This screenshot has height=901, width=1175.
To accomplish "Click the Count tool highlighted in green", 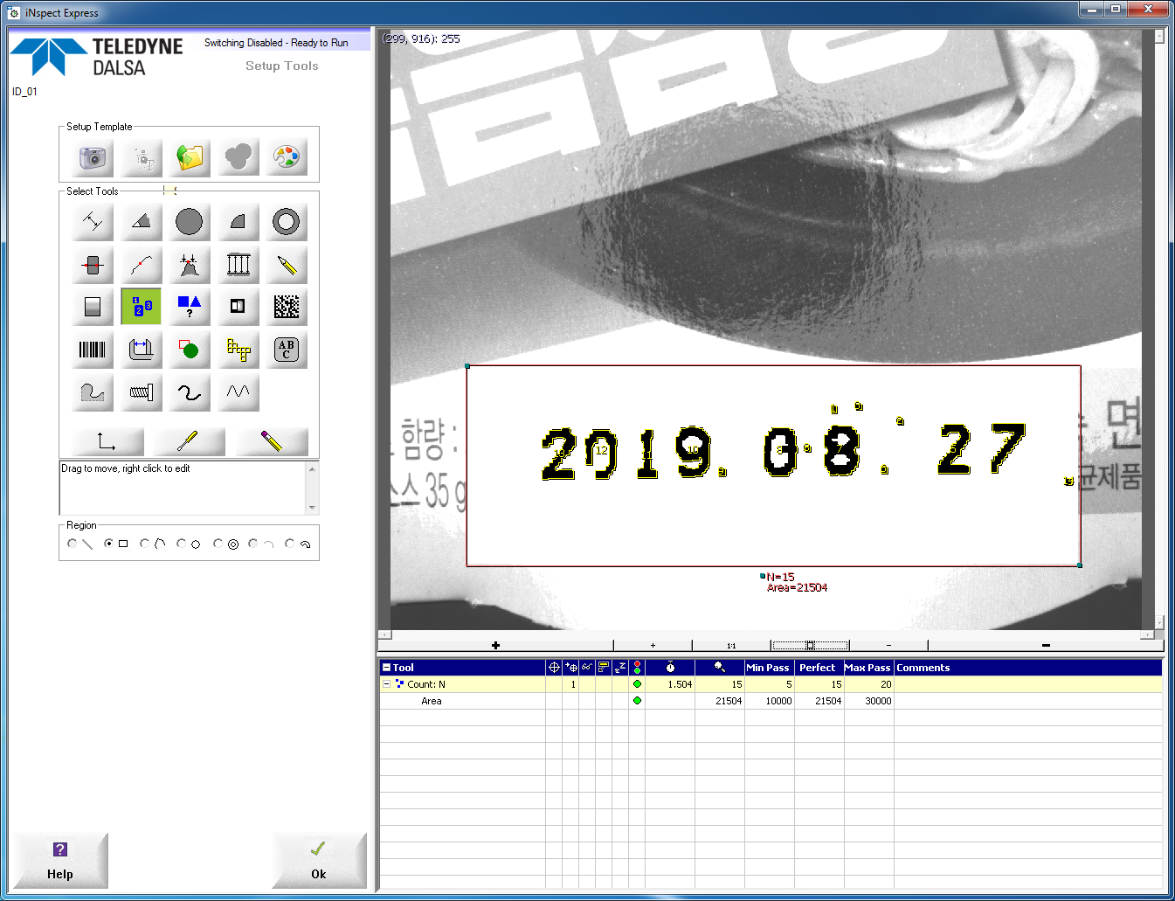I will (141, 307).
